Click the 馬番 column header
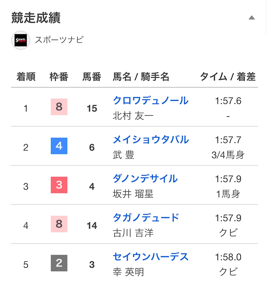269x284 pixels. (x=92, y=77)
